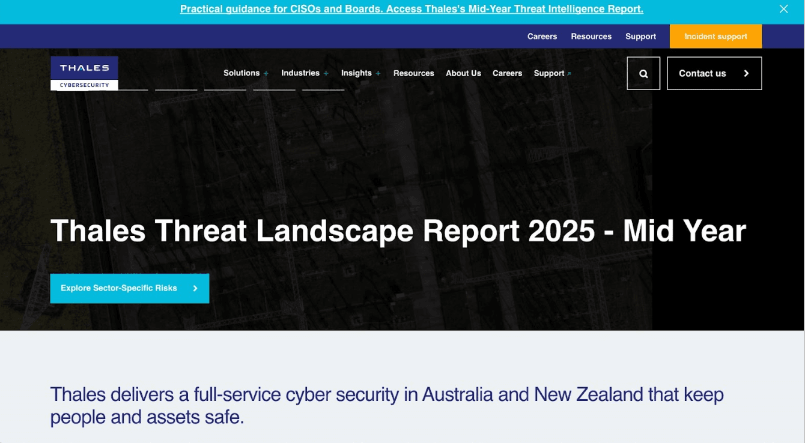Open the search magnifier icon button
The image size is (805, 443).
click(643, 73)
